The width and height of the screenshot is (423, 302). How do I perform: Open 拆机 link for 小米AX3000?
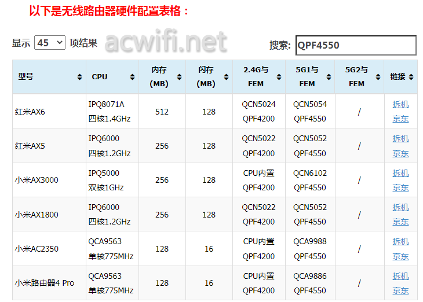click(x=400, y=173)
